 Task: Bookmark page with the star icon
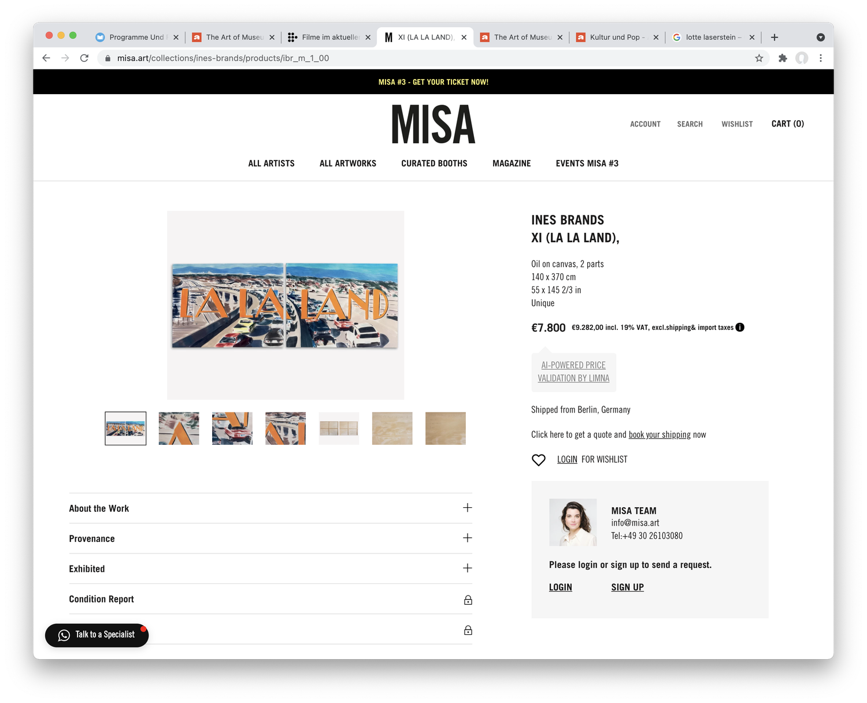759,58
